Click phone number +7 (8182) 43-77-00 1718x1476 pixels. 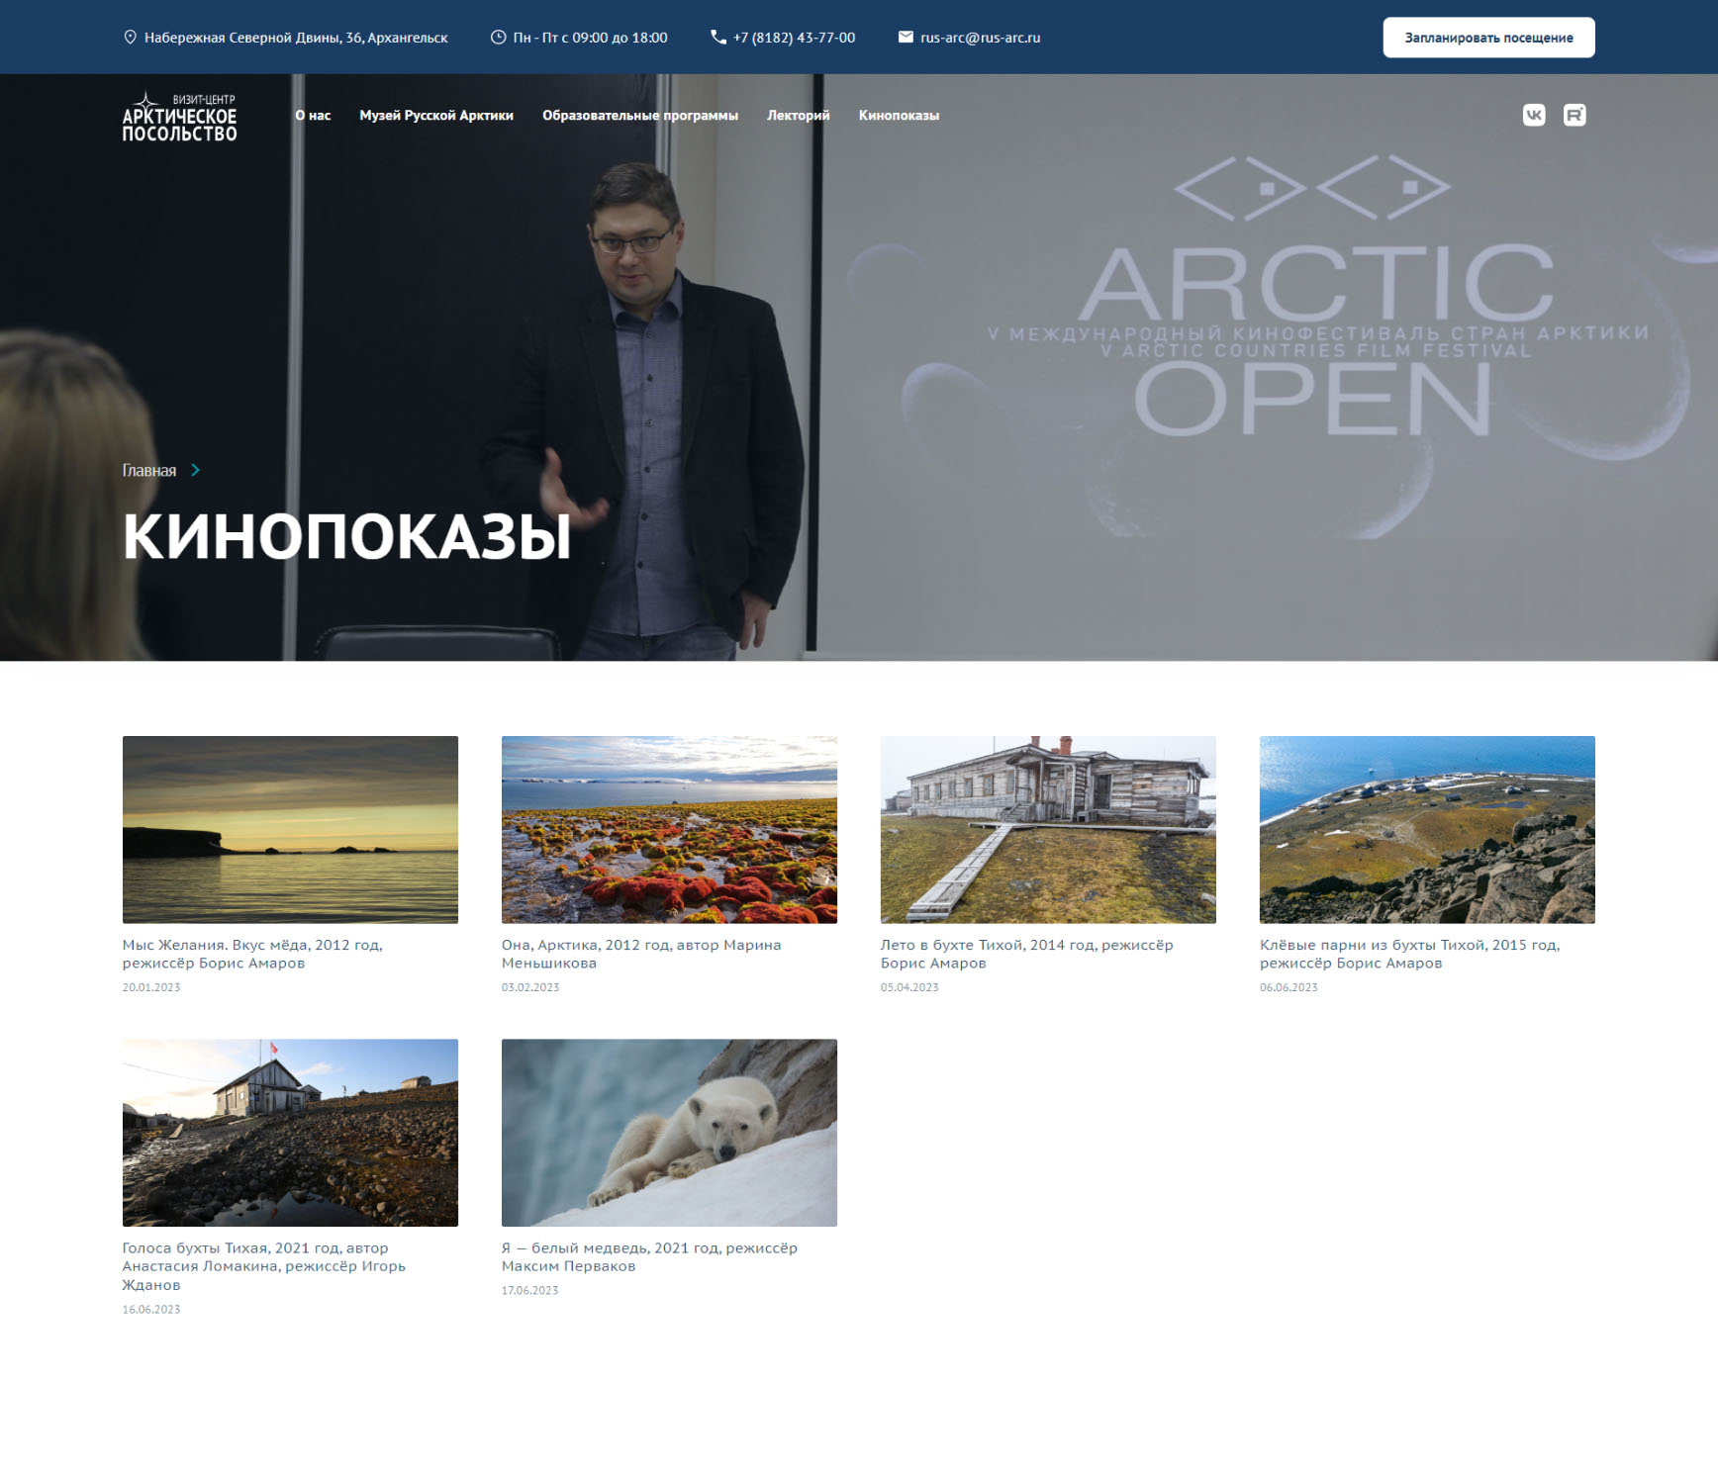(x=794, y=38)
